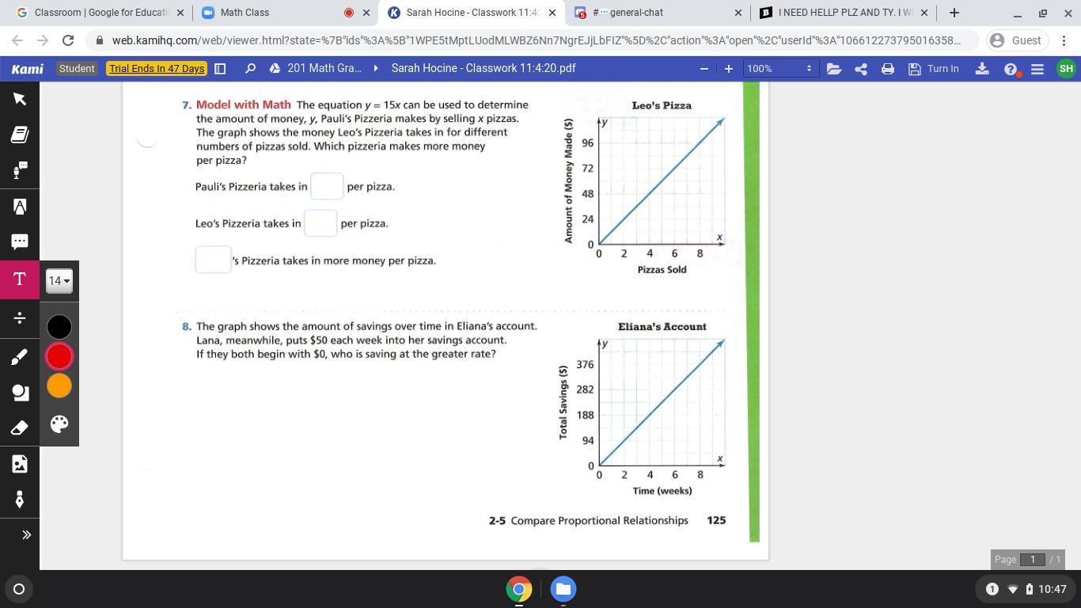Viewport: 1081px width, 608px height.
Task: Zoom in with the plus button
Action: (728, 69)
